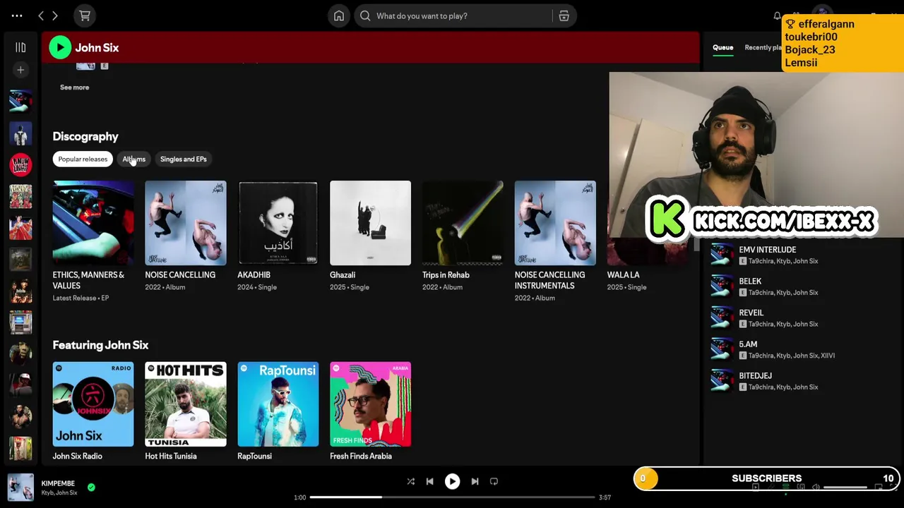Toggle saved checkmark for KIMPEMBE
This screenshot has width=904, height=508.
coord(91,487)
